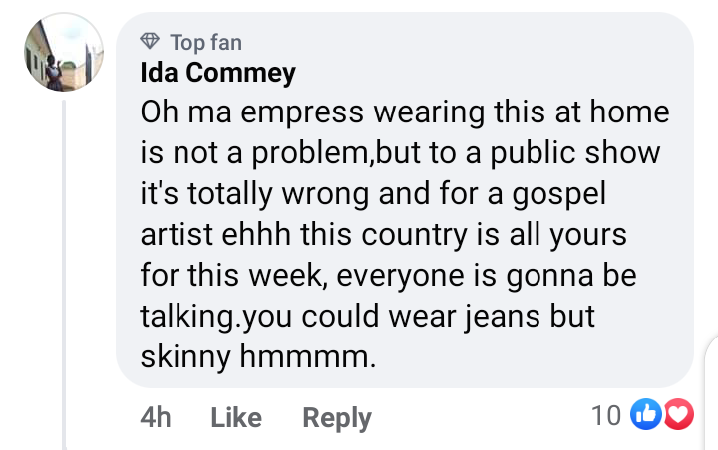Image resolution: width=718 pixels, height=450 pixels.
Task: Open Ida Commey's profile picture
Action: (x=63, y=53)
